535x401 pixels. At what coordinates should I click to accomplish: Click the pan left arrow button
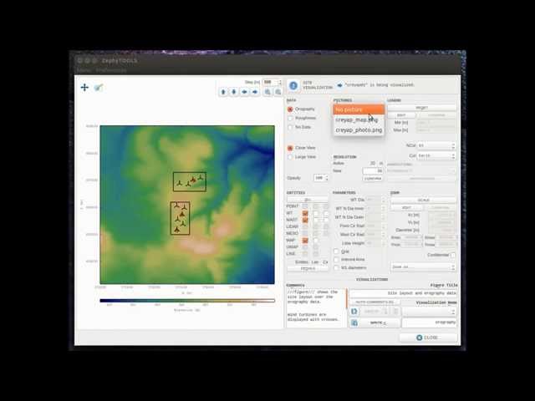click(245, 92)
